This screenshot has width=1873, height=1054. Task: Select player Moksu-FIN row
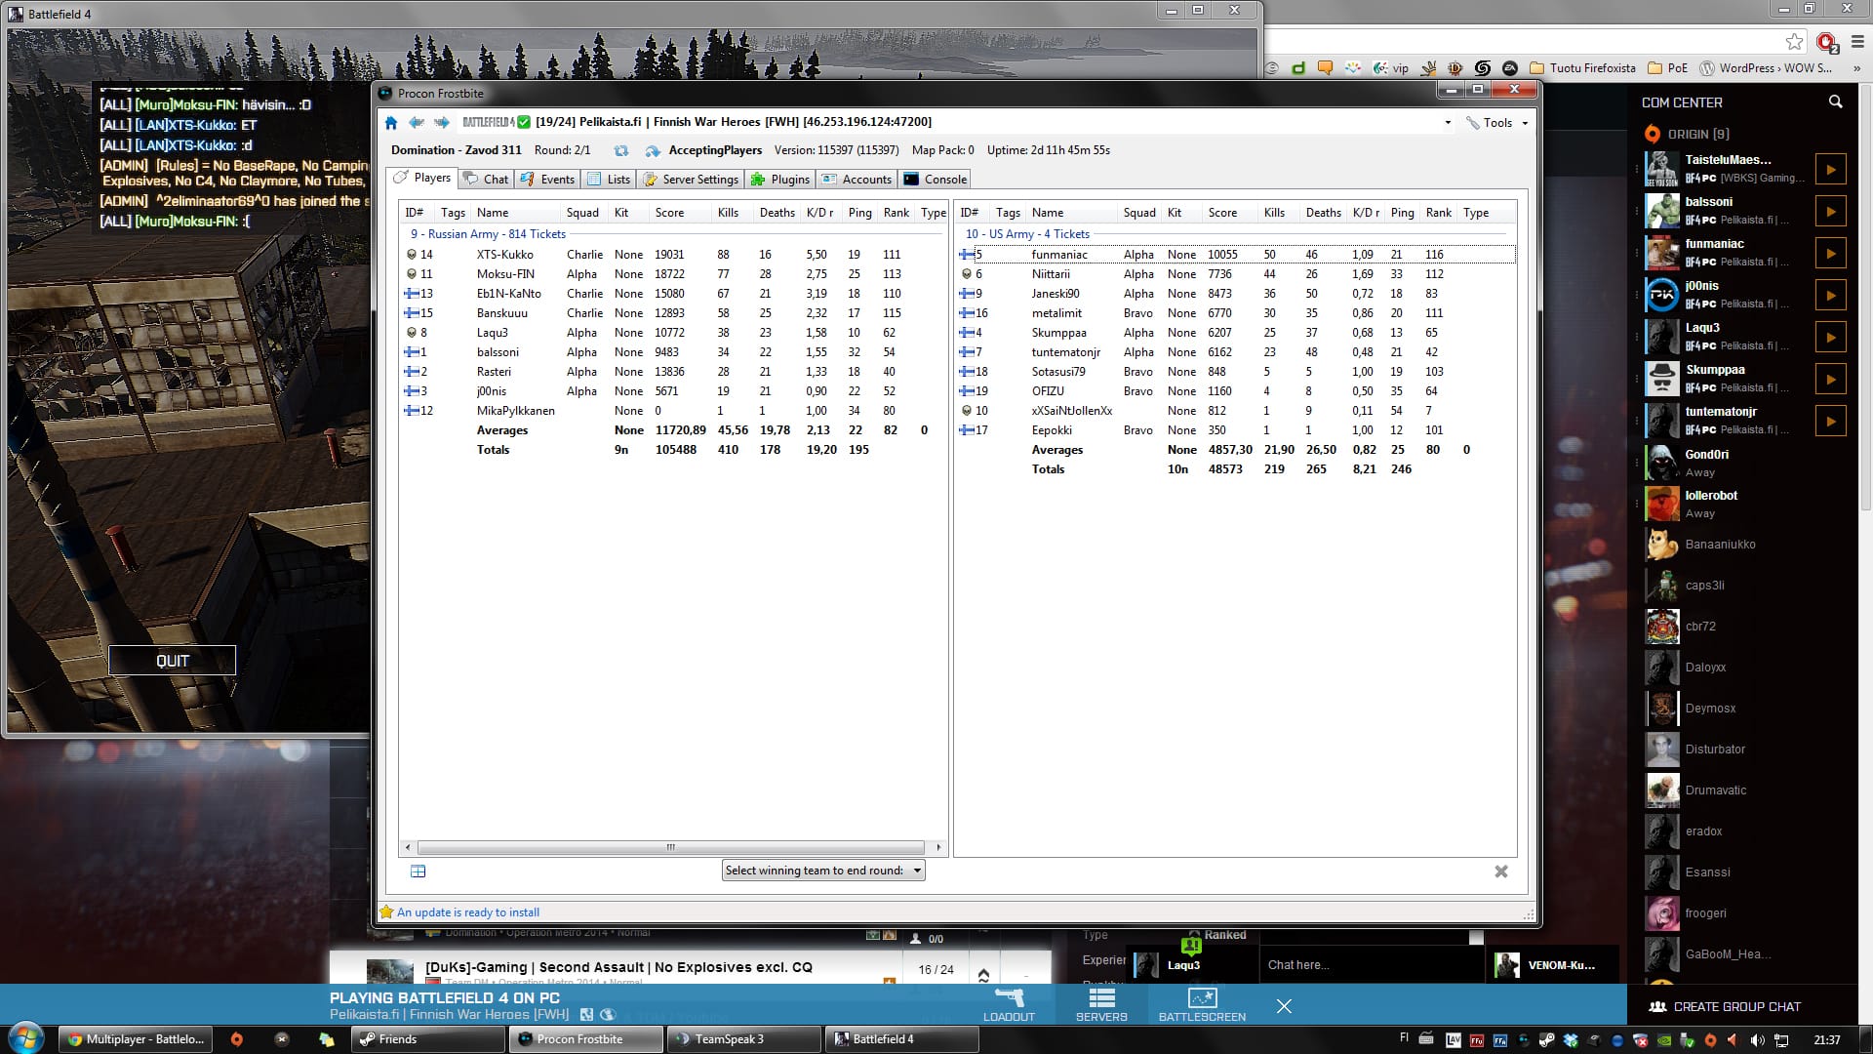pos(673,274)
